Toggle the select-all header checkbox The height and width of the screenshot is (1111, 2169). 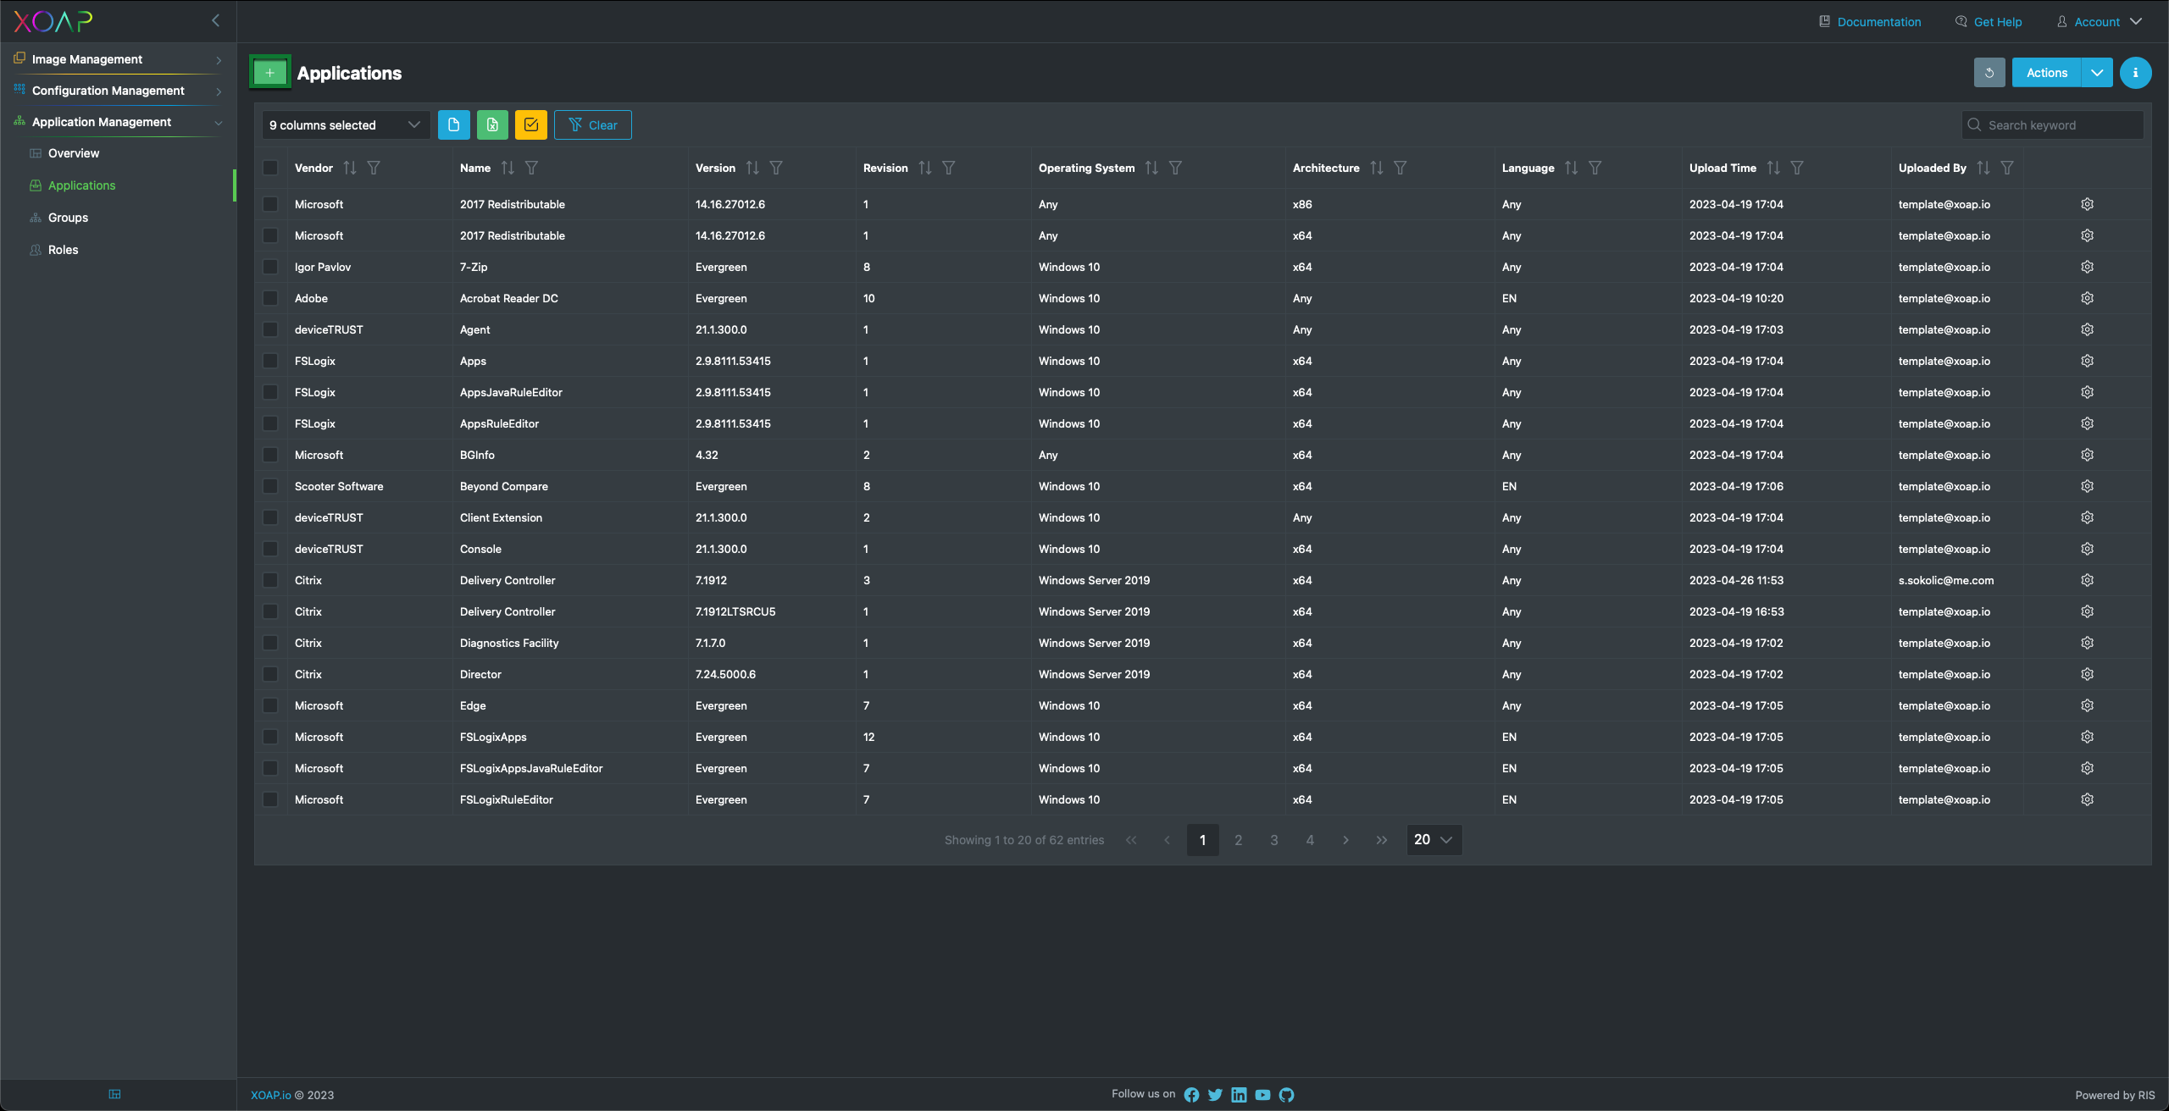point(270,168)
